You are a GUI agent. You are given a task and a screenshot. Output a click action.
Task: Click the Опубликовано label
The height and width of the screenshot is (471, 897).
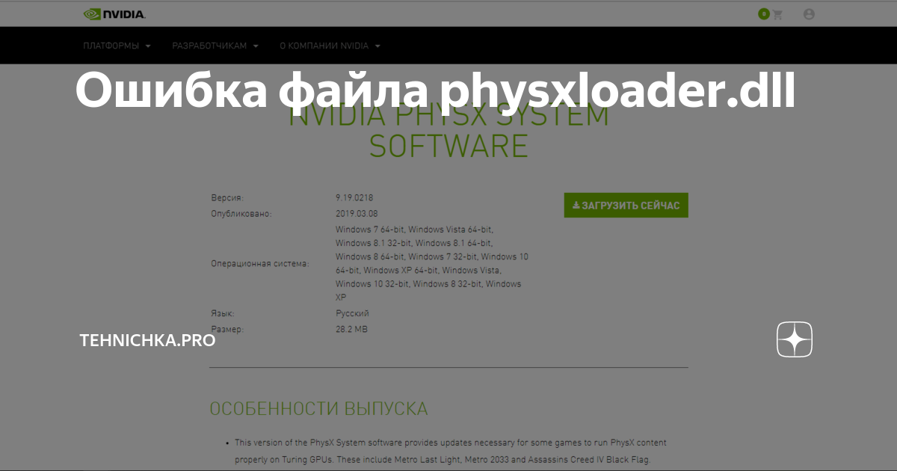(x=241, y=214)
